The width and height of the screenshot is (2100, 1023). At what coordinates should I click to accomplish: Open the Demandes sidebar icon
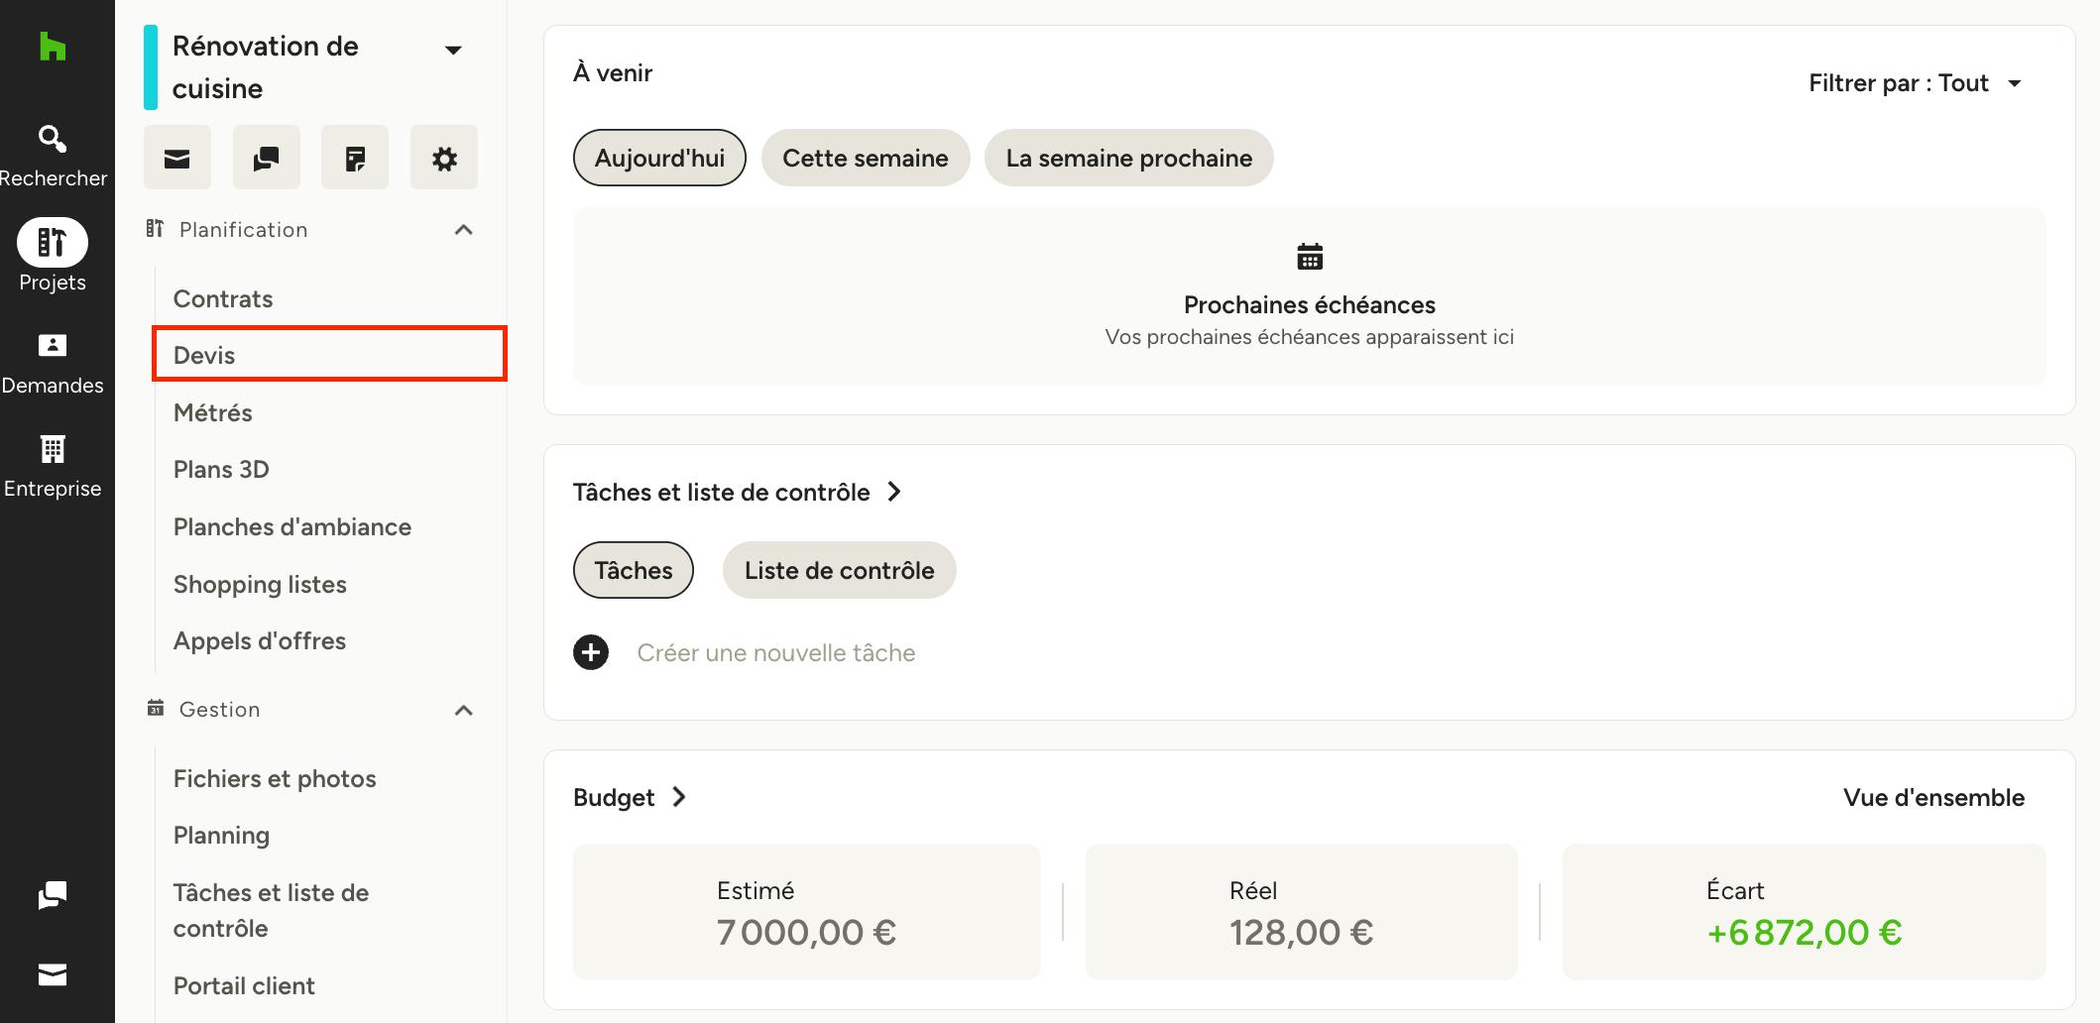pos(53,345)
